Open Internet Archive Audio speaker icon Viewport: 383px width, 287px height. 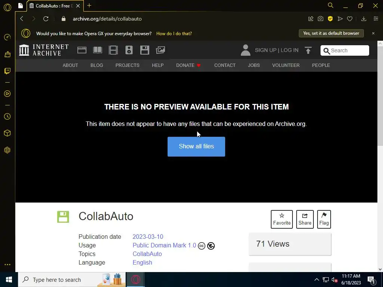(x=129, y=50)
